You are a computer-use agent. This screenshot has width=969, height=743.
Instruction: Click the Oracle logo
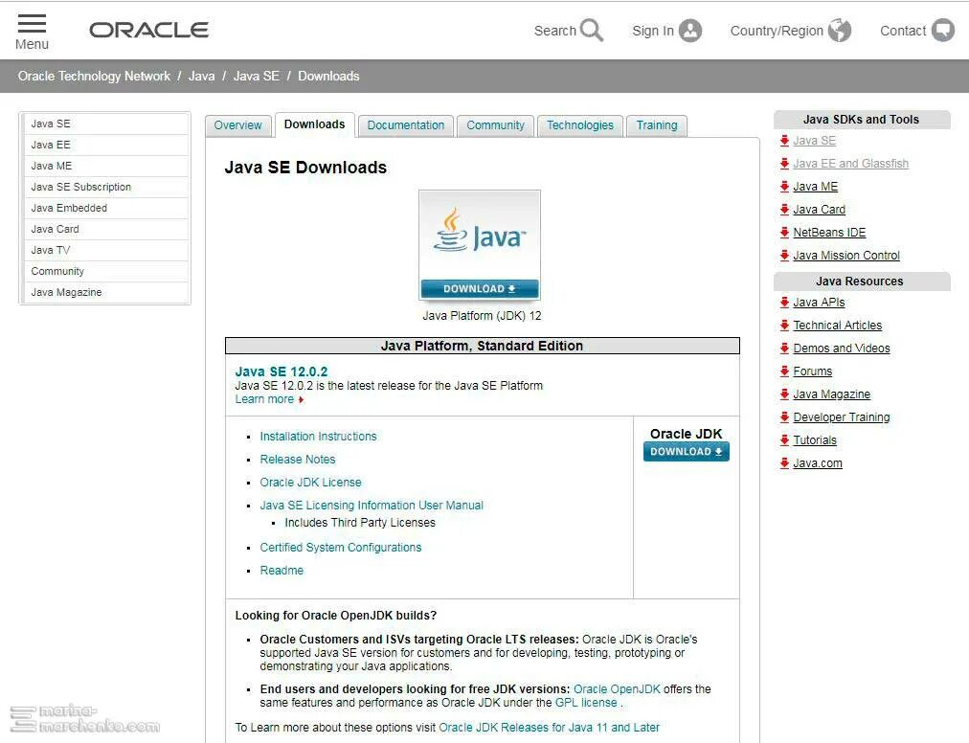tap(149, 31)
